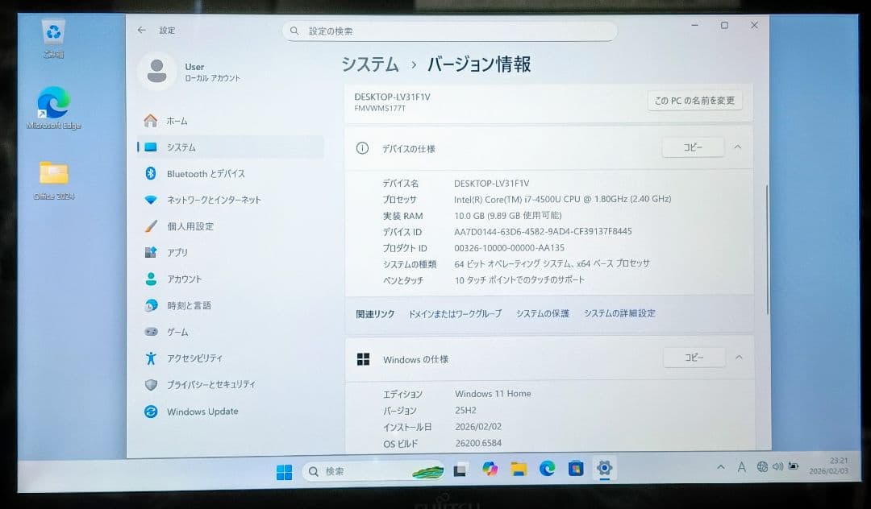Viewport: 871px width, 509px height.
Task: Click the IME language indicator in the tray
Action: point(740,466)
